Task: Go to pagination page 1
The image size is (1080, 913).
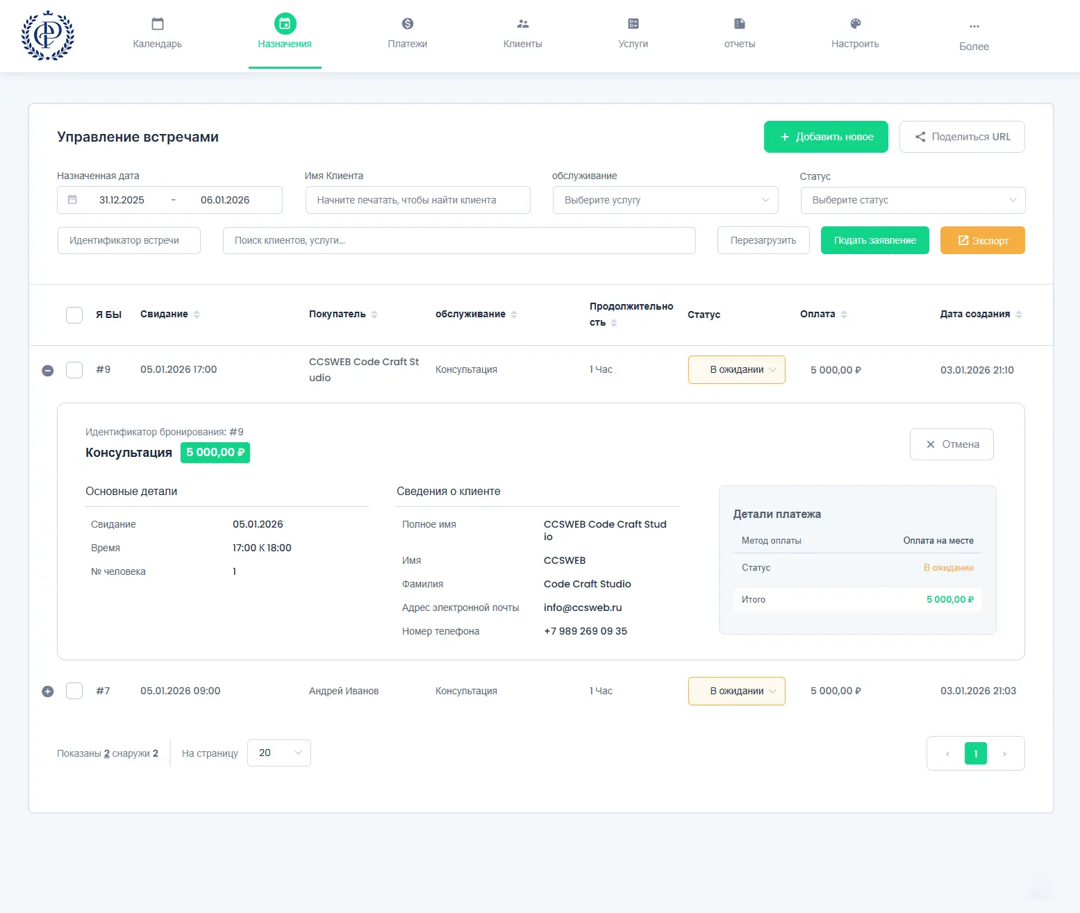Action: point(976,753)
